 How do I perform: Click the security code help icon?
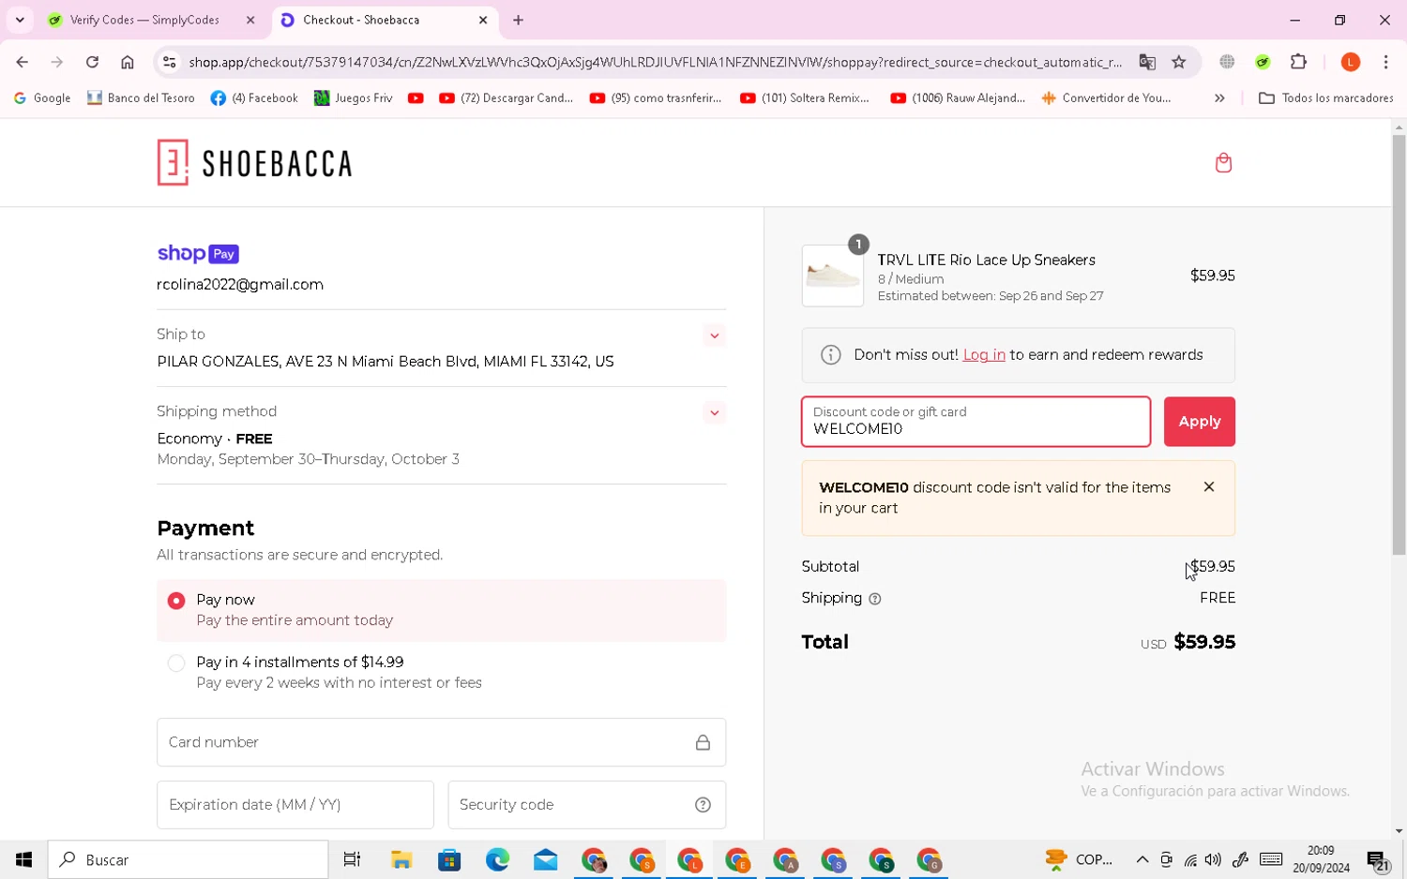click(x=703, y=805)
